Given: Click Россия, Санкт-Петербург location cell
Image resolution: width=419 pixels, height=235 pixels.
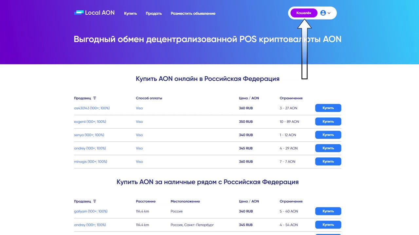Looking at the screenshot, I should pyautogui.click(x=192, y=225).
